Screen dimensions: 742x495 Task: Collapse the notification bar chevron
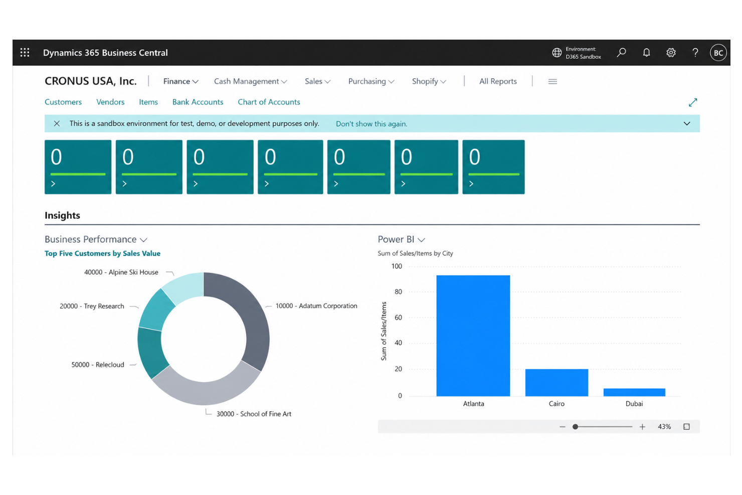click(x=687, y=123)
